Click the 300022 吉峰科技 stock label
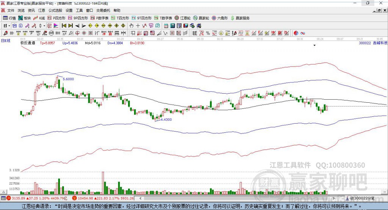Image resolution: width=388 pixels, height=210 pixels. click(373, 43)
